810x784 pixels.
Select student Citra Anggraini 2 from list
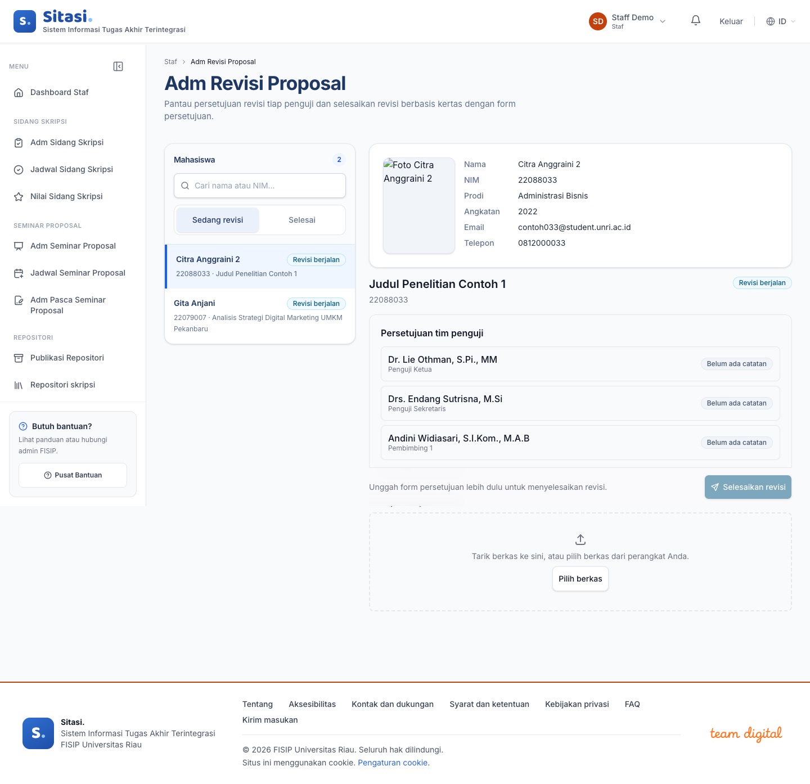pos(260,267)
